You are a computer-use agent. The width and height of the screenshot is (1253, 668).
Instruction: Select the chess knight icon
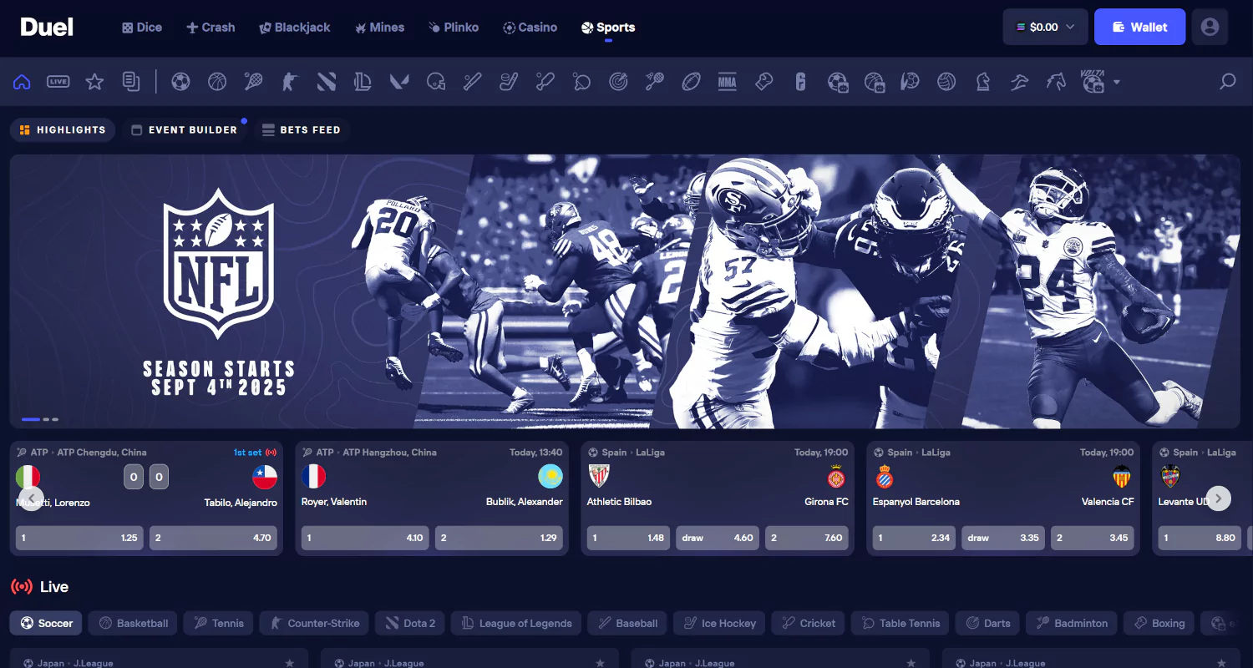click(x=983, y=81)
